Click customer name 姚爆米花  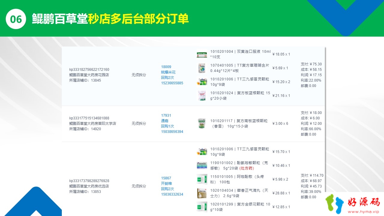[168, 72]
